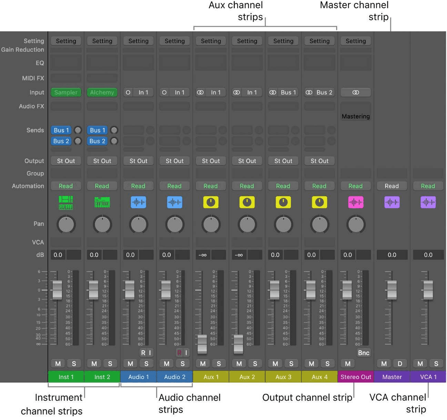Click the Pan knob on Stereo Out

(356, 224)
